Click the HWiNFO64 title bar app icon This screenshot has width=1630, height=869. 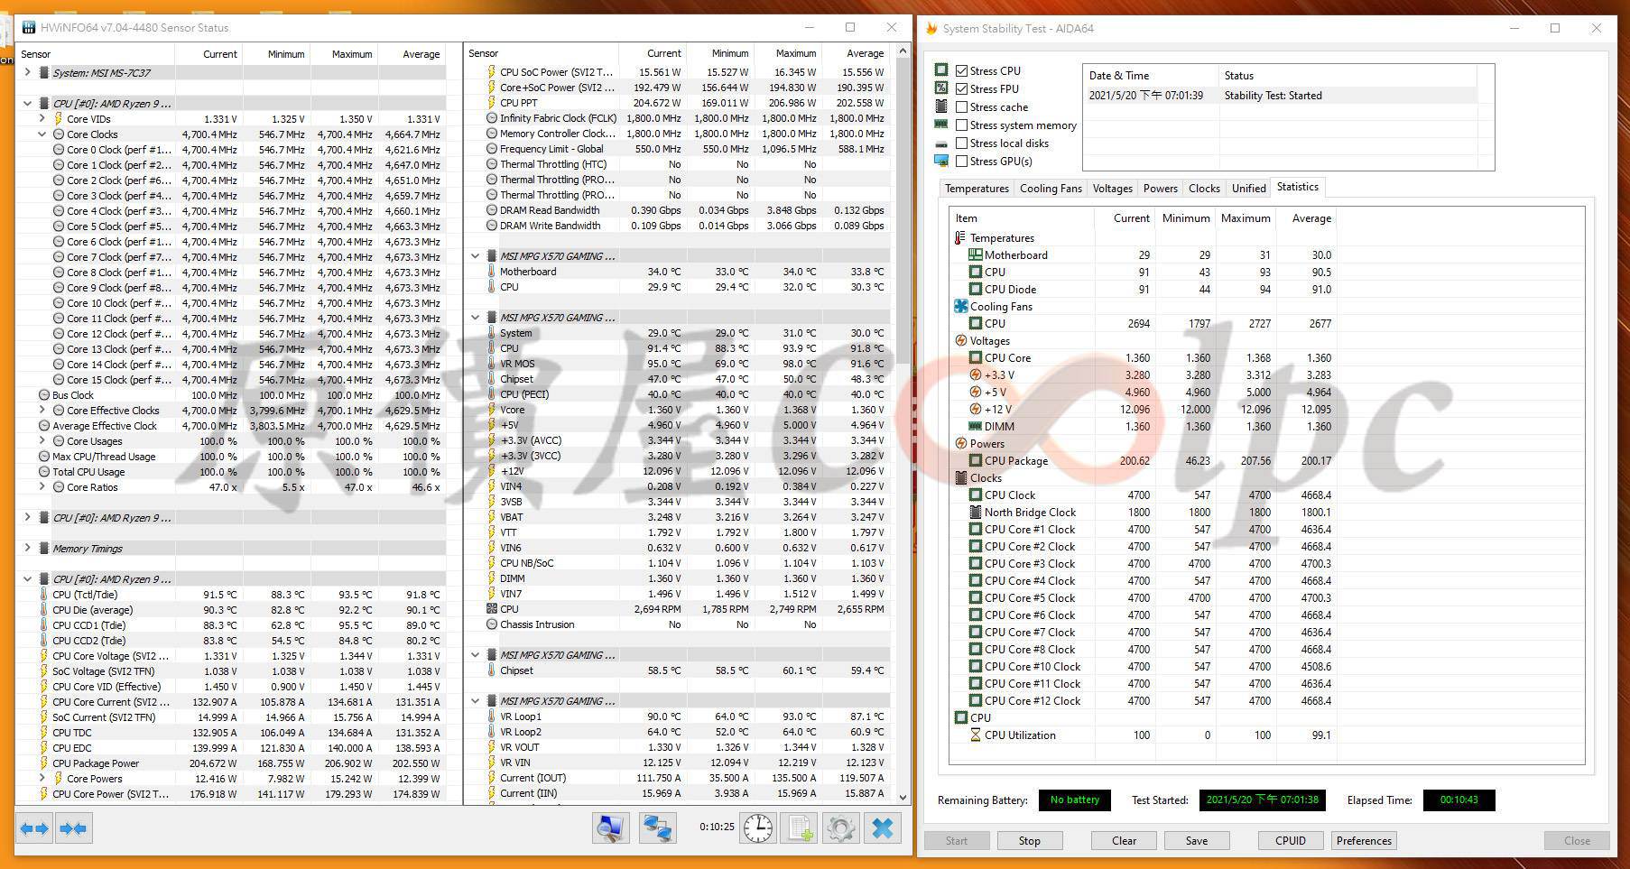(28, 27)
